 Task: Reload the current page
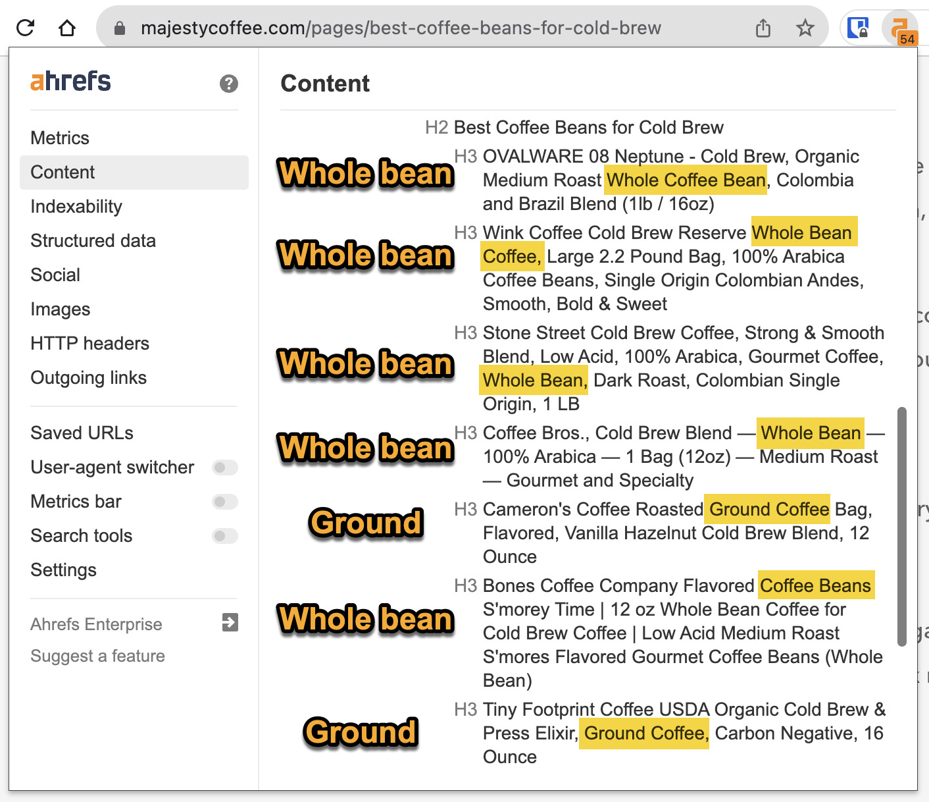pos(26,28)
